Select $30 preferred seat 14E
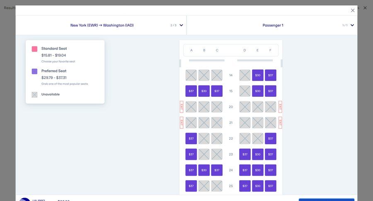This screenshot has width=373, height=201. coord(258,75)
